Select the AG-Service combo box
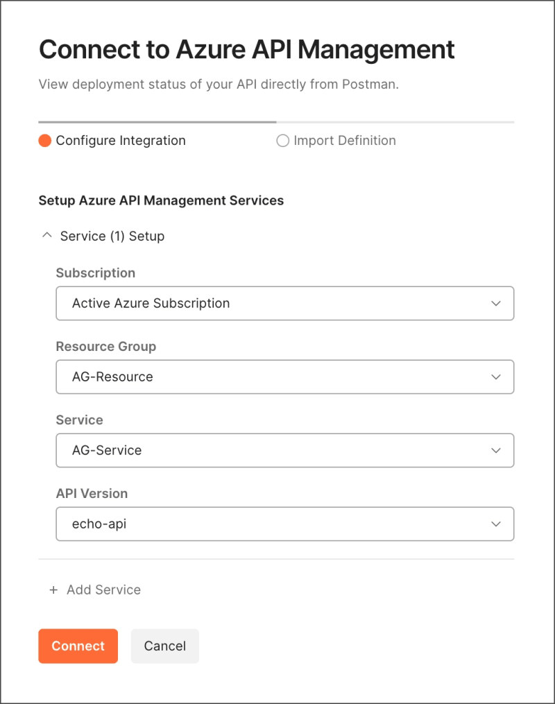Image resolution: width=555 pixels, height=704 pixels. [x=271, y=450]
